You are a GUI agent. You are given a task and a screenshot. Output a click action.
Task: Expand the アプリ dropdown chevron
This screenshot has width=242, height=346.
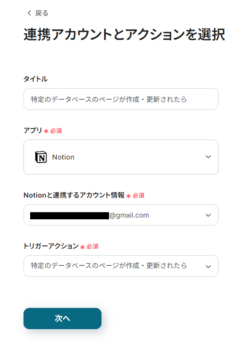[x=208, y=157]
